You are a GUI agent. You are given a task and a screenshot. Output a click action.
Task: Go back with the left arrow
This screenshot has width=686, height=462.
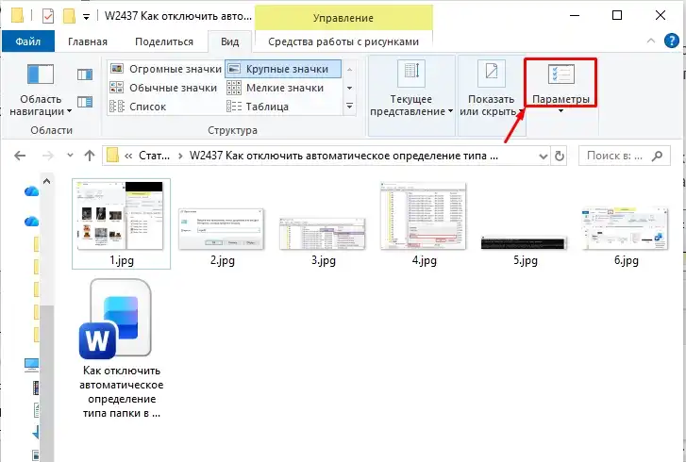pyautogui.click(x=20, y=156)
